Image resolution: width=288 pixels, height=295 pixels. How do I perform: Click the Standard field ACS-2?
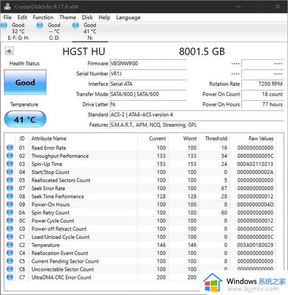(x=197, y=114)
